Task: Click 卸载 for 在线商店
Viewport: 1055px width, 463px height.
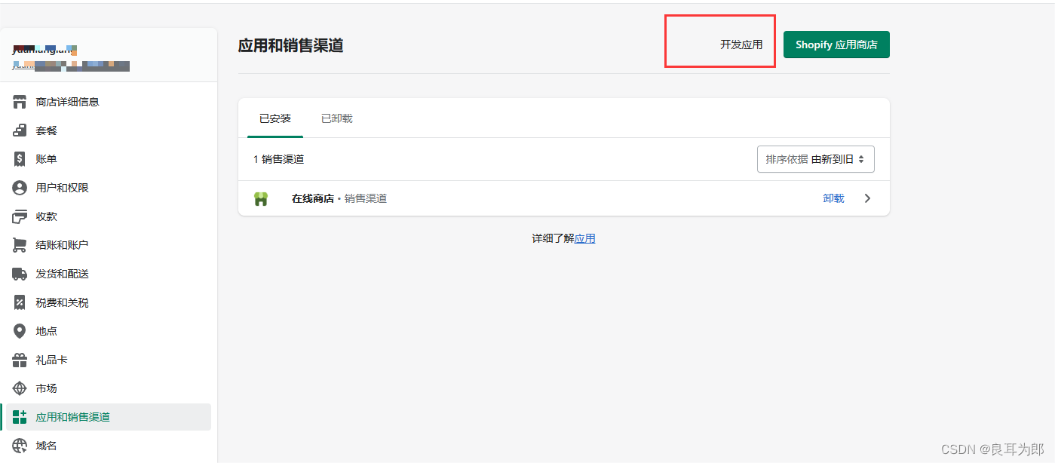Action: click(833, 198)
